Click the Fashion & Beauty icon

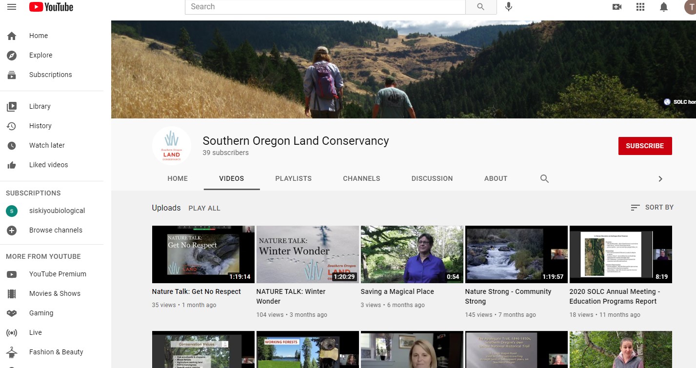pyautogui.click(x=12, y=352)
